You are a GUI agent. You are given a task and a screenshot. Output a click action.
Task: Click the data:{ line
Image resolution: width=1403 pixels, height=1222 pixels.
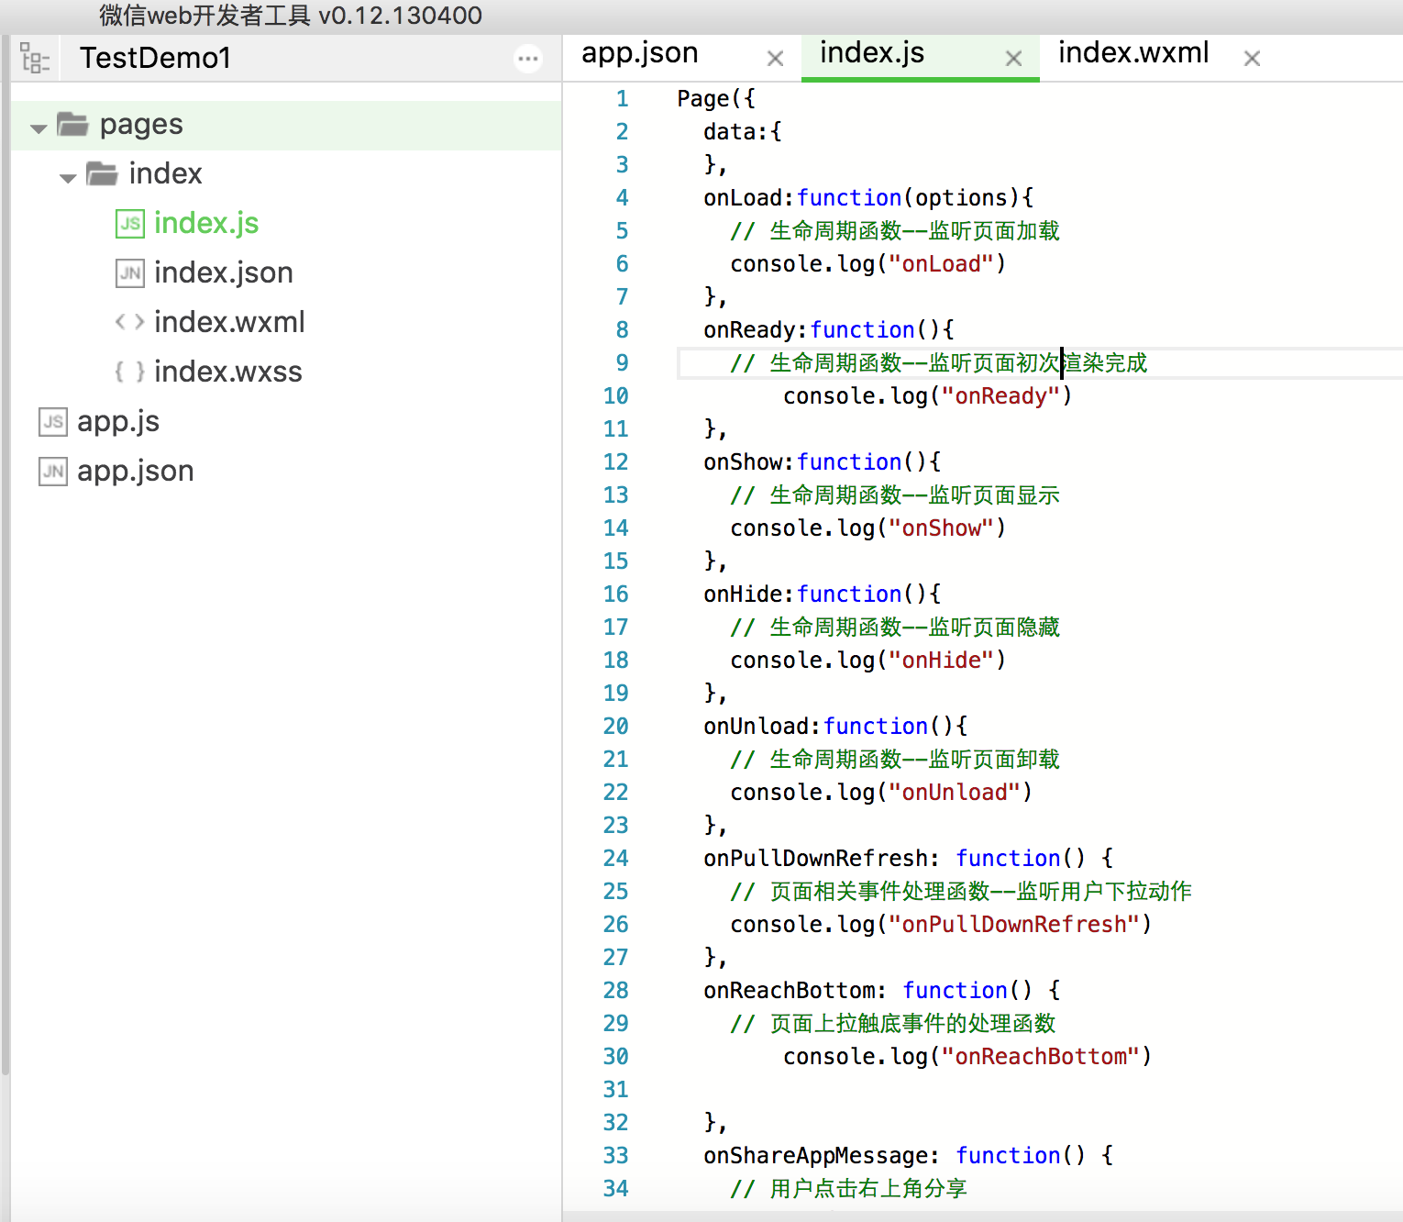pyautogui.click(x=743, y=132)
